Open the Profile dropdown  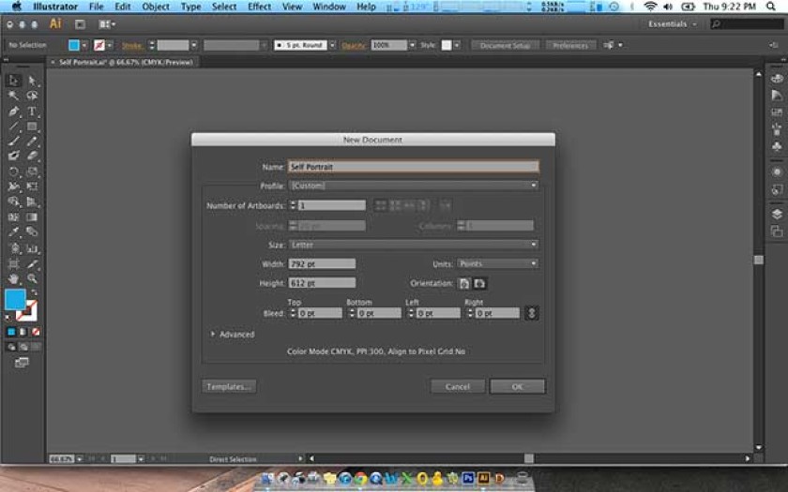click(414, 186)
